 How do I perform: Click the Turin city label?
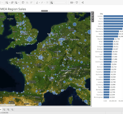[x=101, y=44]
